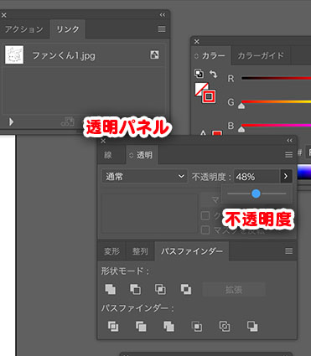Expand link info disclosure triangle
This screenshot has width=311, height=356.
(11, 121)
